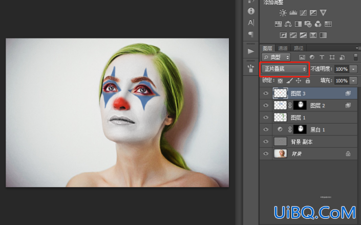Add an Invert adjustment layer
Image resolution: width=361 pixels, height=225 pixels.
(283, 35)
